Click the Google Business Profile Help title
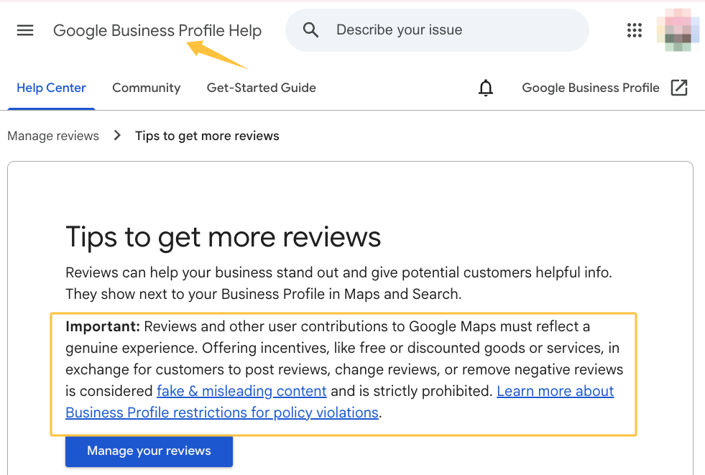This screenshot has height=475, width=705. click(x=157, y=31)
